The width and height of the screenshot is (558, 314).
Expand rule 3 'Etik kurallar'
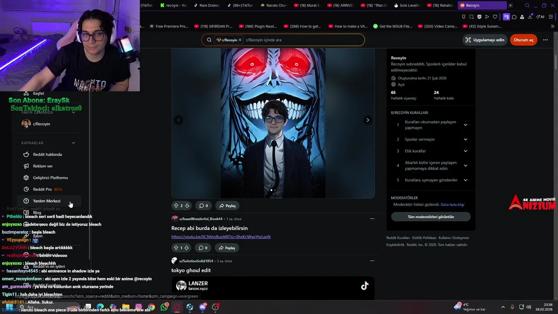point(432,151)
